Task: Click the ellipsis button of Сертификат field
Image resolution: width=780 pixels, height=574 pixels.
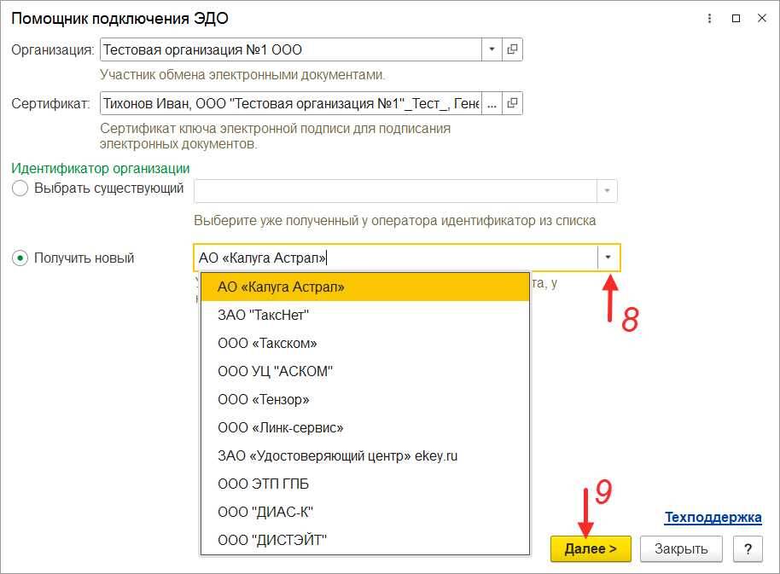Action: click(x=492, y=103)
